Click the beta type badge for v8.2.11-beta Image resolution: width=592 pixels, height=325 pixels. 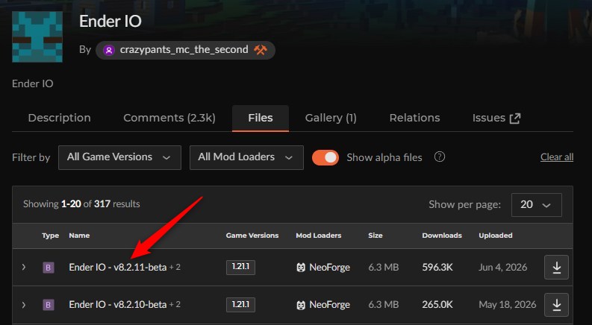[x=48, y=268]
